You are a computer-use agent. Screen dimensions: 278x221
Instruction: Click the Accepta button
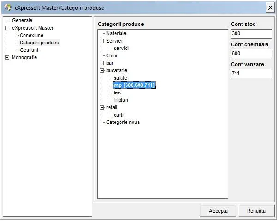218,211
